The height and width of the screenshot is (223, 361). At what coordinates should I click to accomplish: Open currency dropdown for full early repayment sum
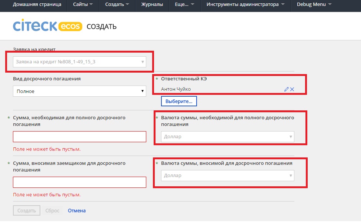pos(227,137)
